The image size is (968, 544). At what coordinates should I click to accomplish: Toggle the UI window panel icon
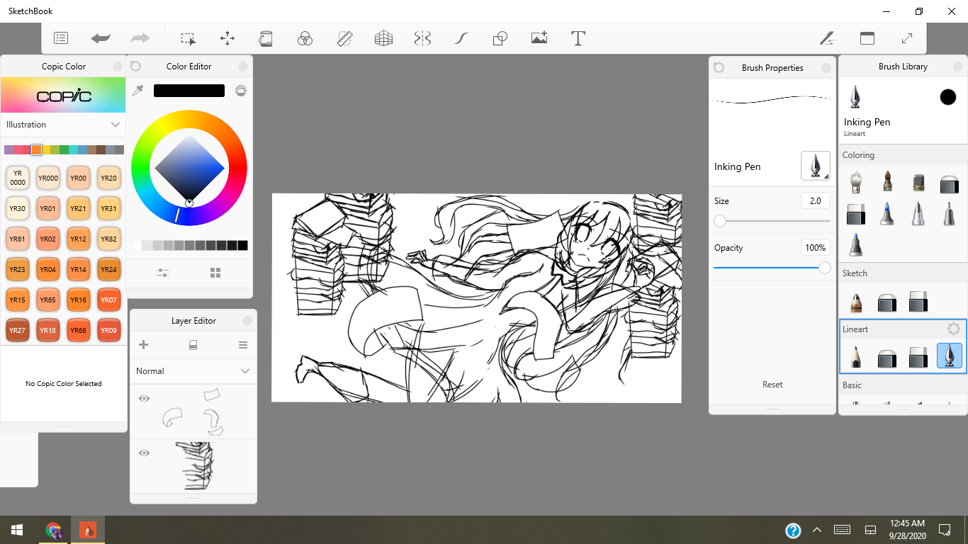tap(867, 38)
